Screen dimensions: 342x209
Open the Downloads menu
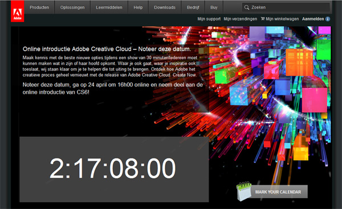(165, 7)
